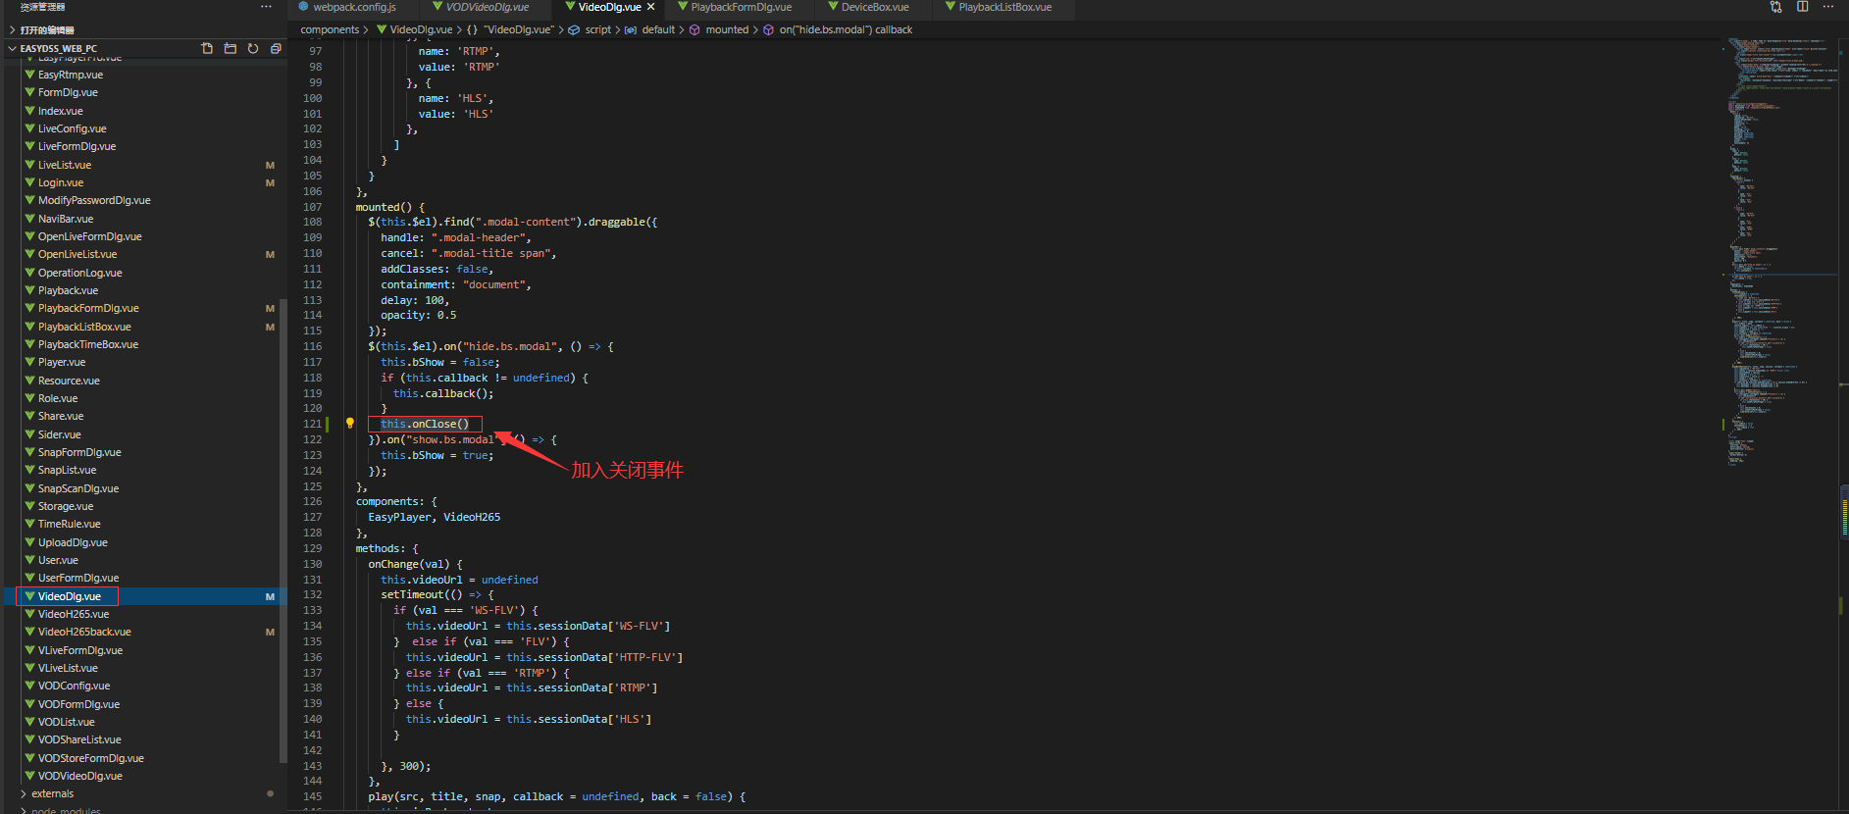This screenshot has width=1849, height=814.
Task: Open the explorer panel more actions ellipsis
Action: [x=266, y=7]
